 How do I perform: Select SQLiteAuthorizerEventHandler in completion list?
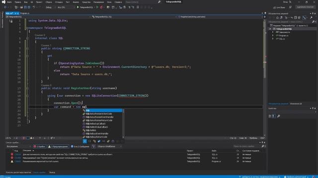point(102,117)
